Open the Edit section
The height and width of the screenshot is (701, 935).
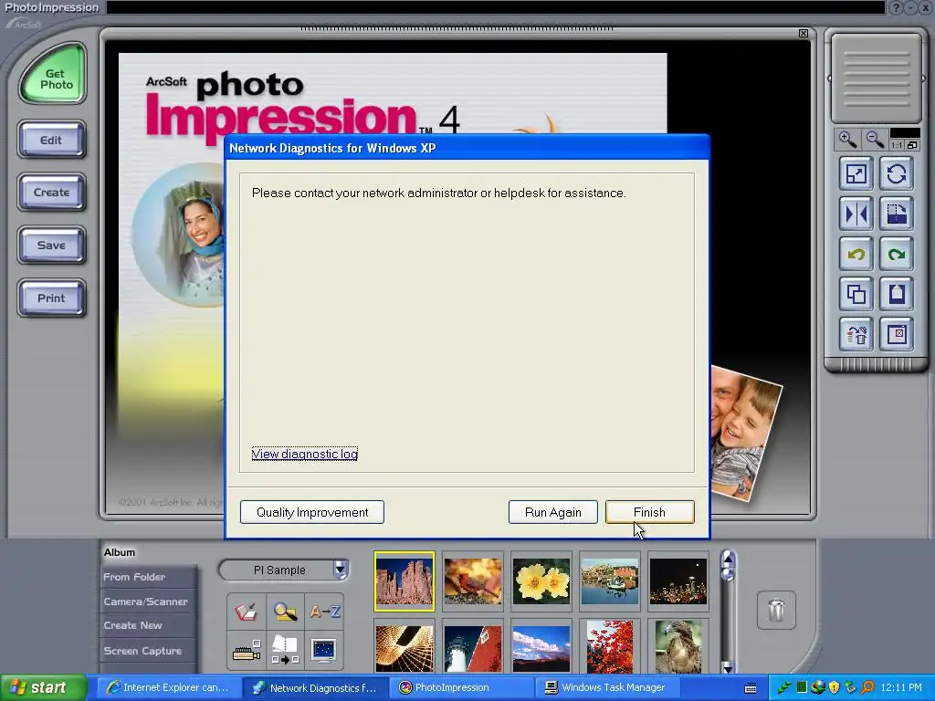pyautogui.click(x=51, y=140)
